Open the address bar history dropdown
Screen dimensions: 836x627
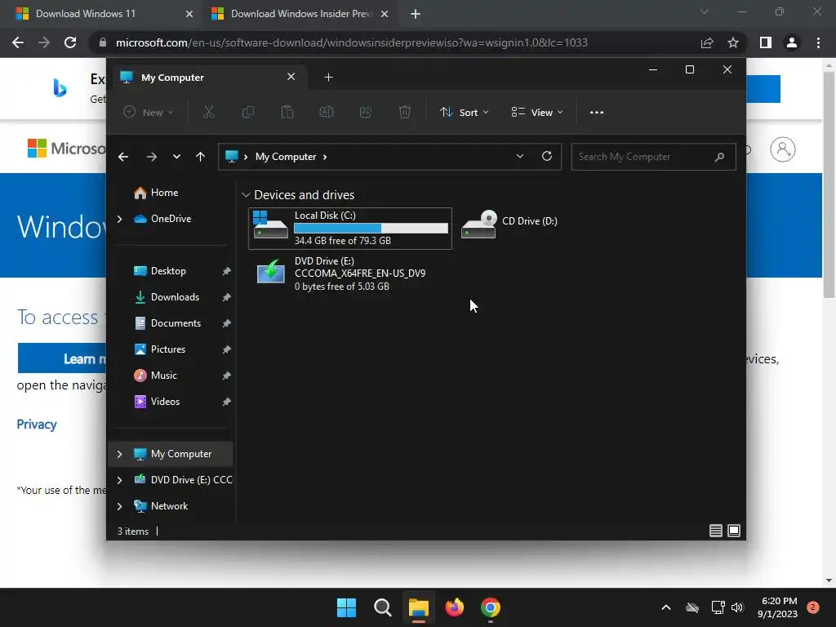point(520,156)
